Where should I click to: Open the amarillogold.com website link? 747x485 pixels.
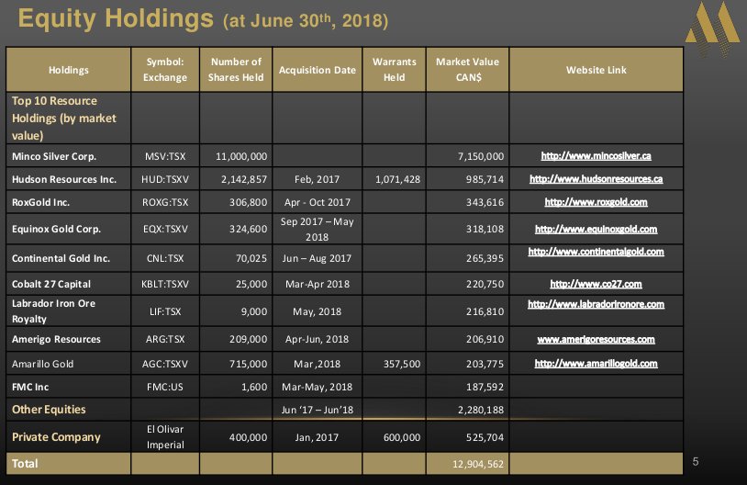pos(596,364)
